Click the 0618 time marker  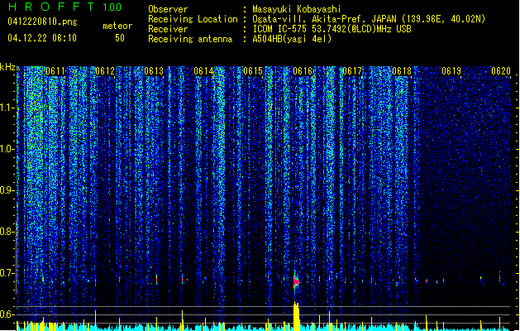[402, 71]
